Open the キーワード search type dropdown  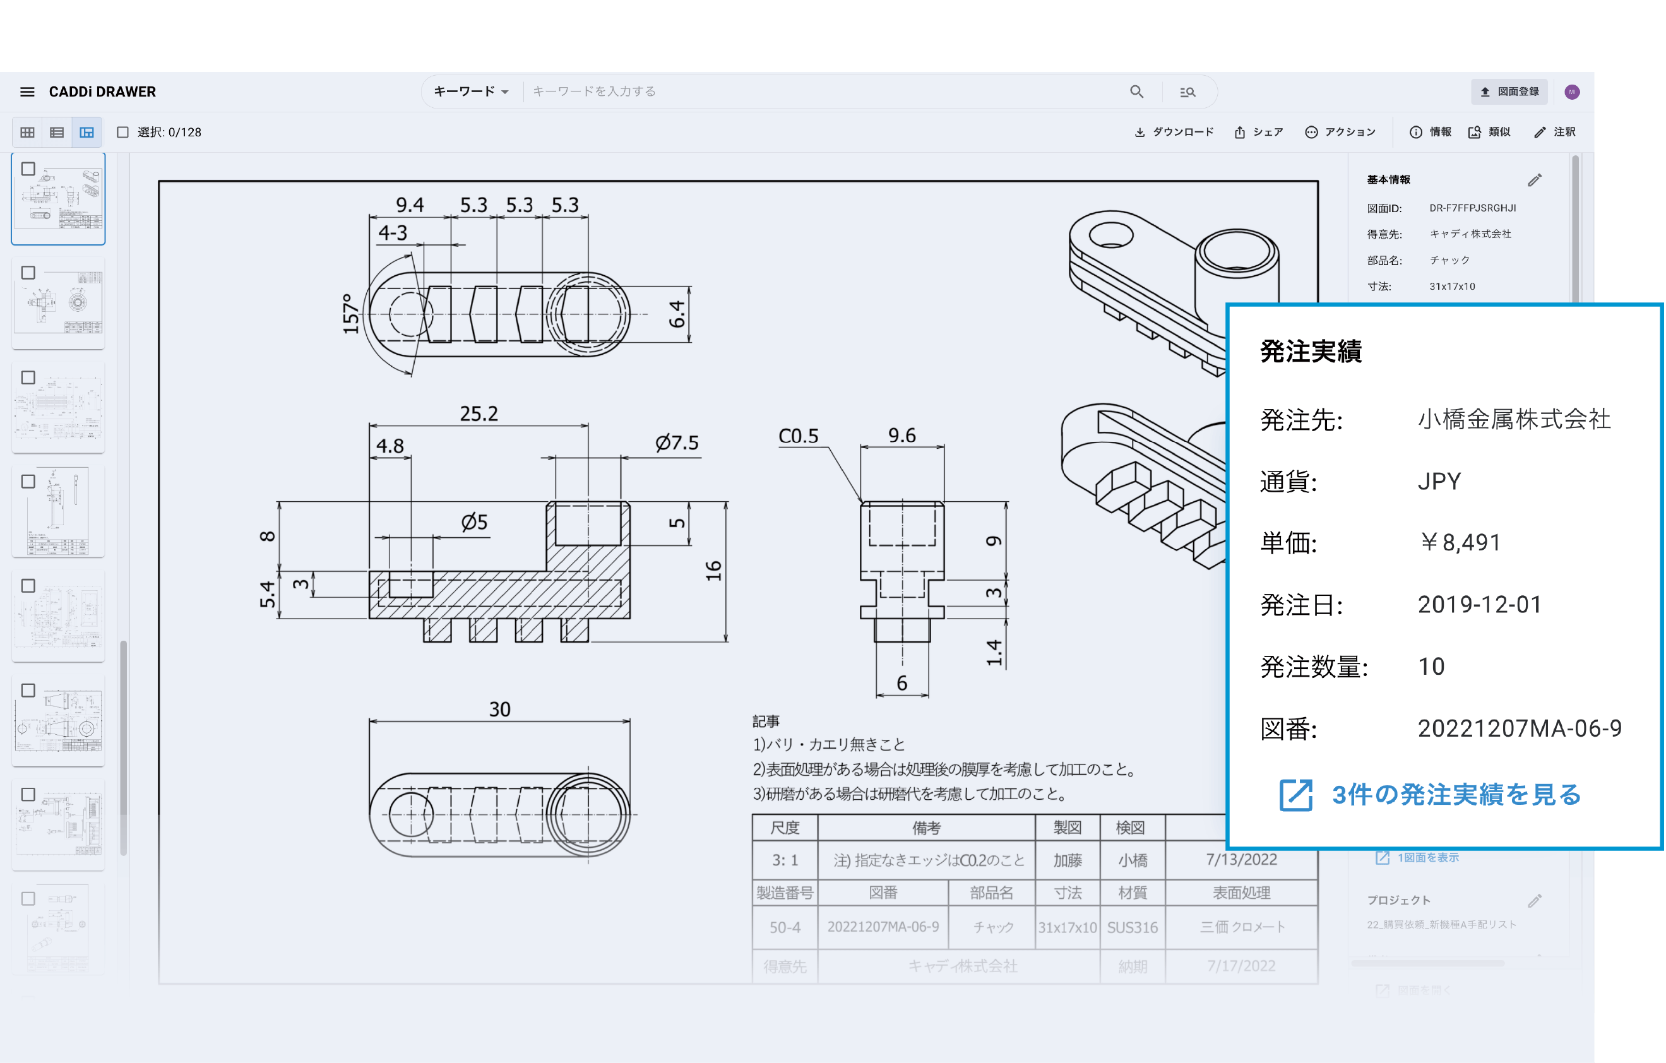click(471, 92)
